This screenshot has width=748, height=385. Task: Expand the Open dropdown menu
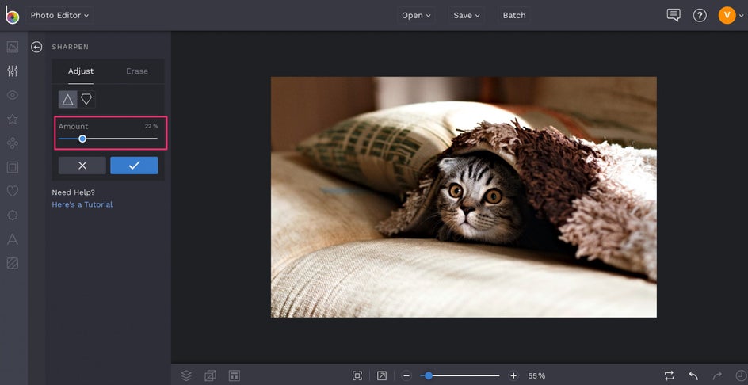pyautogui.click(x=417, y=15)
